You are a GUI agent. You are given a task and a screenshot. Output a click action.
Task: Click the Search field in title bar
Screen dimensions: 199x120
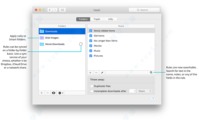[x=144, y=10]
